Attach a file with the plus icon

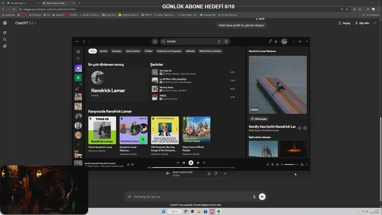(x=129, y=196)
